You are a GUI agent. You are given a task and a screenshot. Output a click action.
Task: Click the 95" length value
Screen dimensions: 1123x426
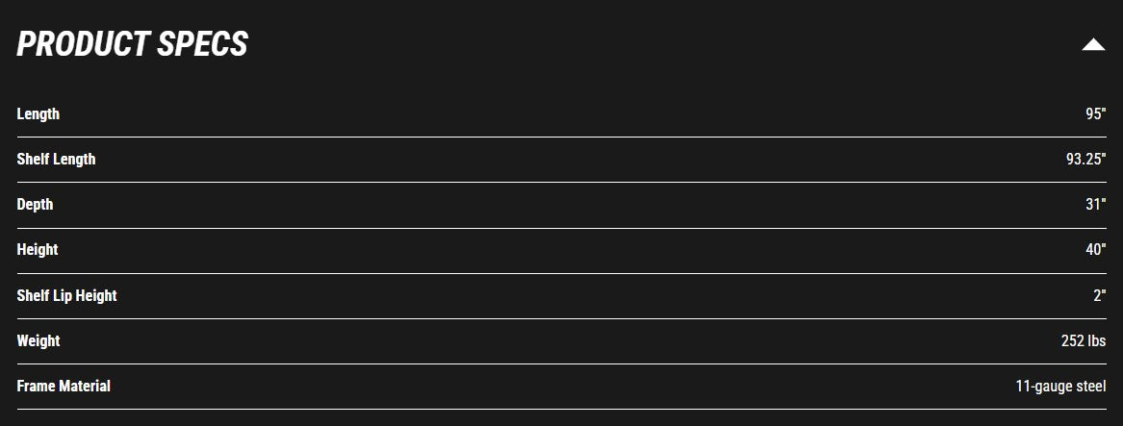pyautogui.click(x=1095, y=113)
